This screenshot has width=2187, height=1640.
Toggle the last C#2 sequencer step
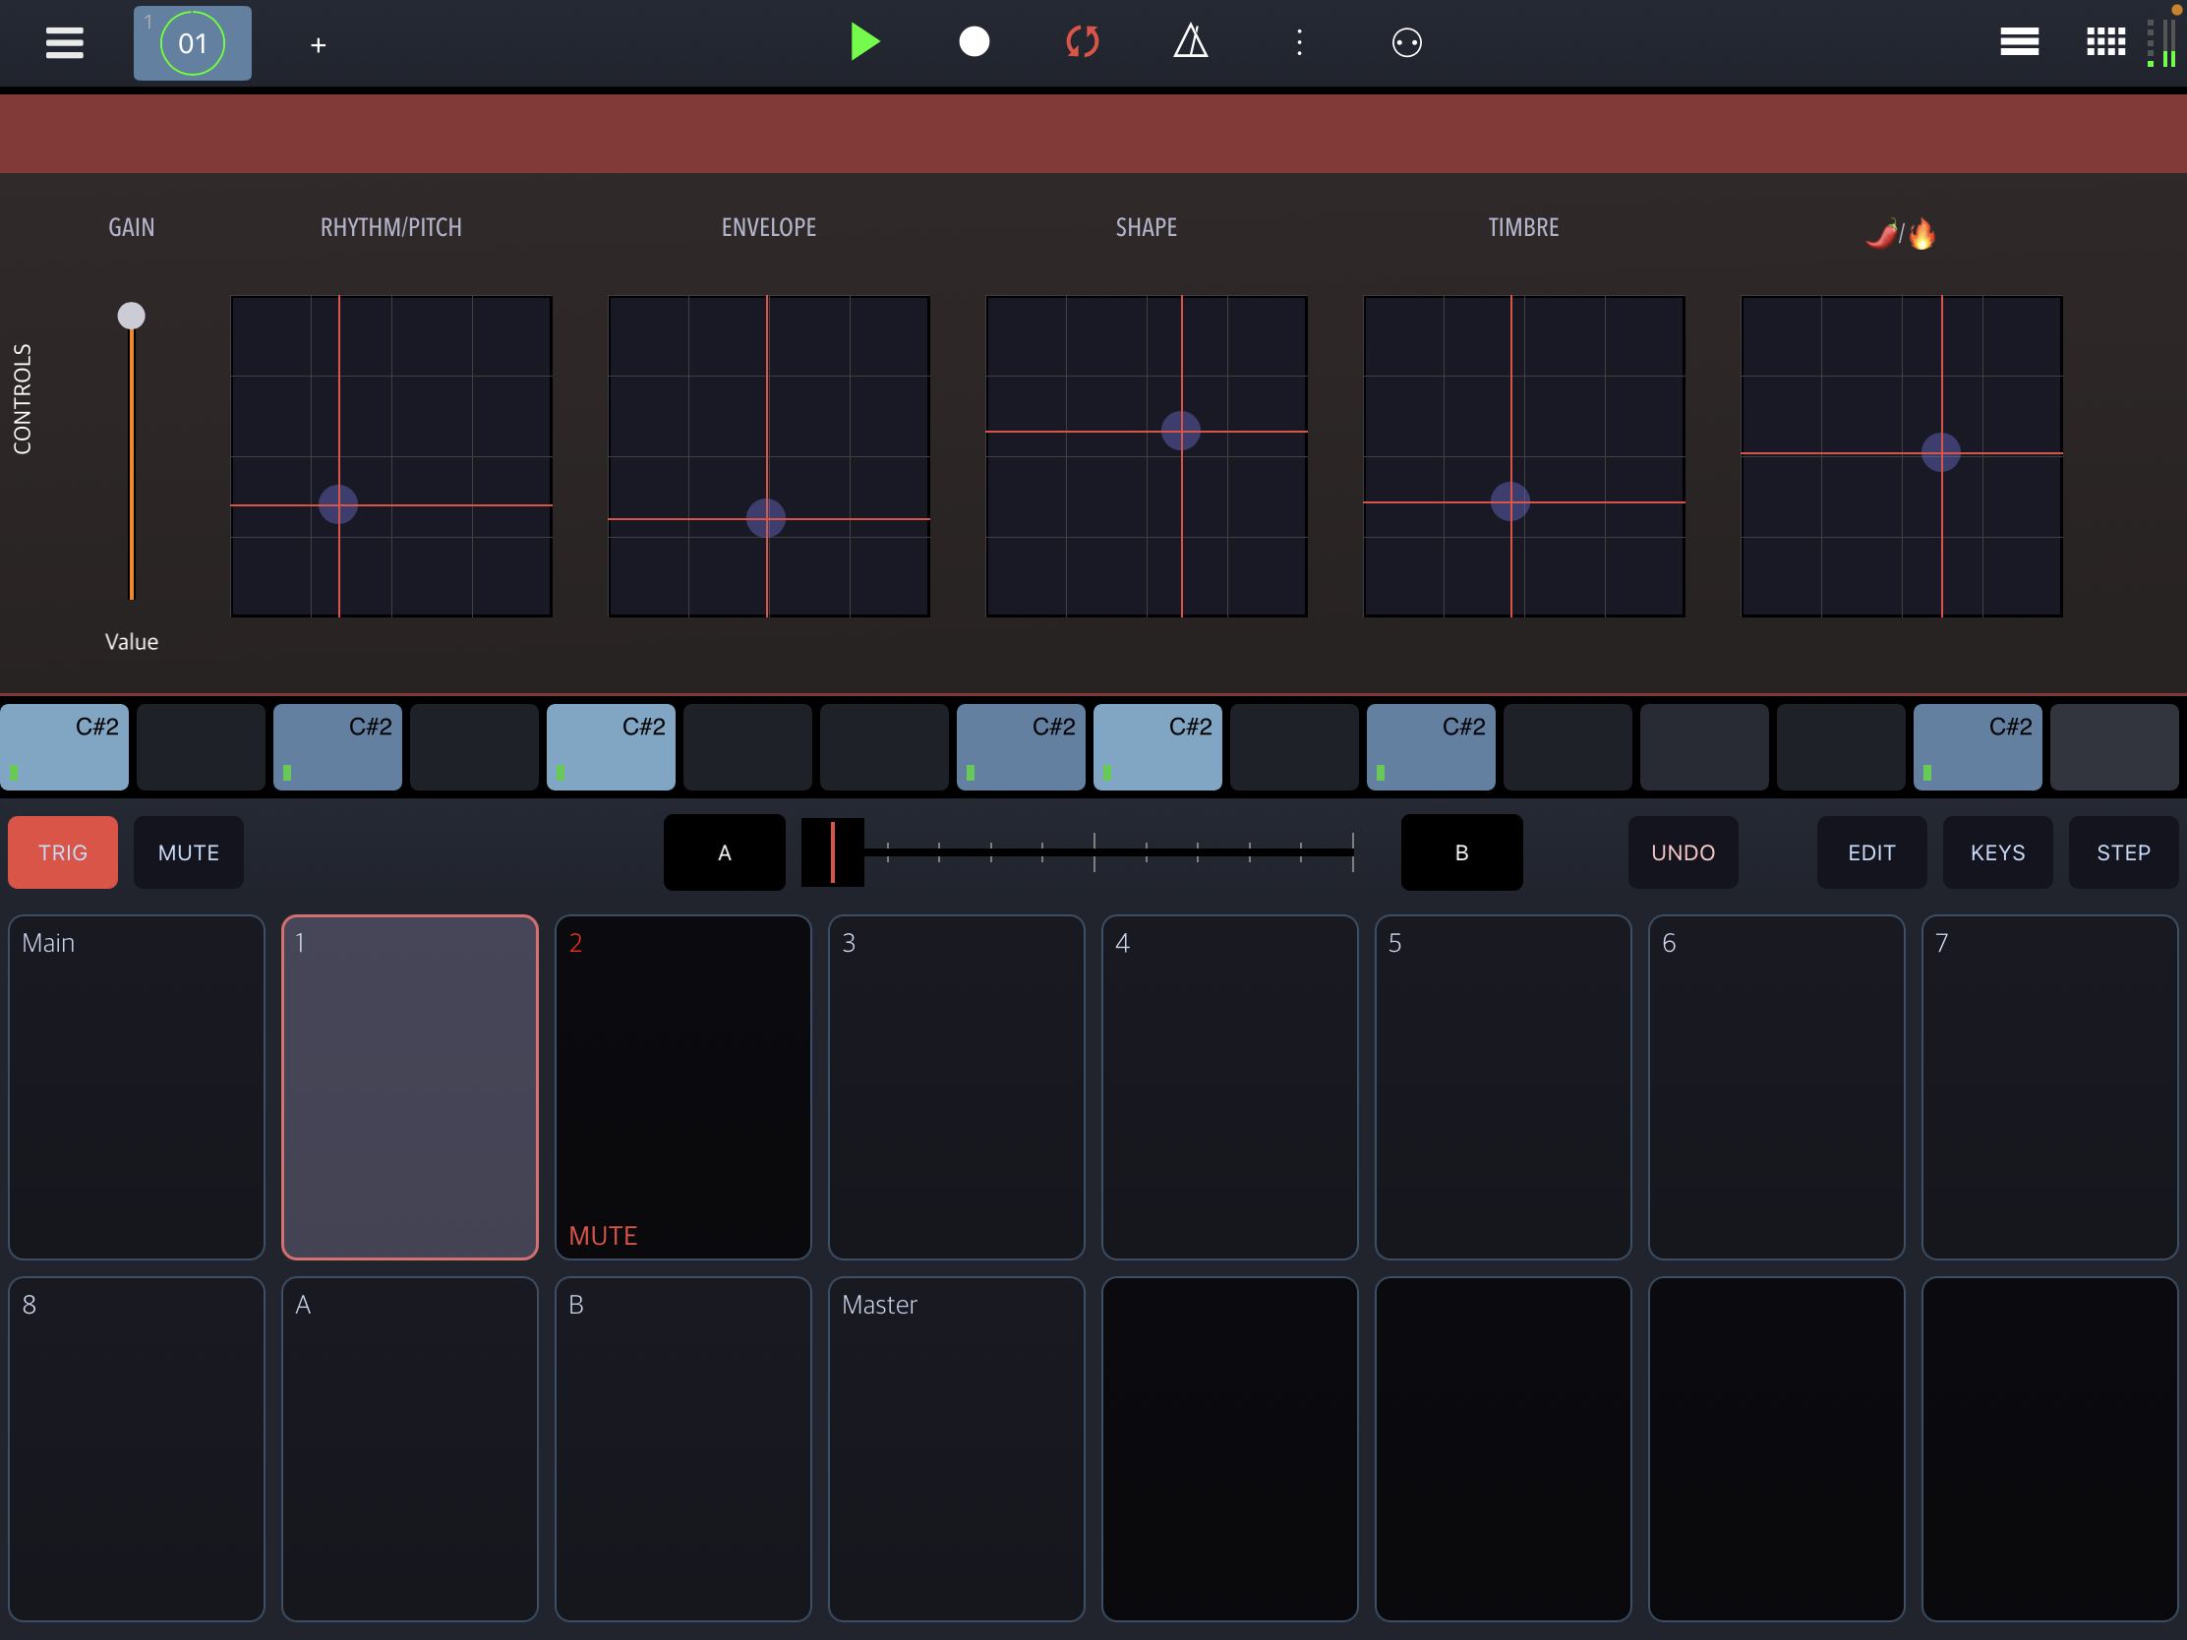point(1978,747)
